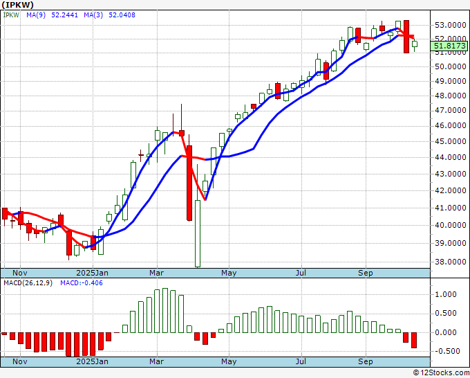This screenshot has height=378, width=470.
Task: Click the 1.000 MACD axis label
Action: pyautogui.click(x=445, y=294)
